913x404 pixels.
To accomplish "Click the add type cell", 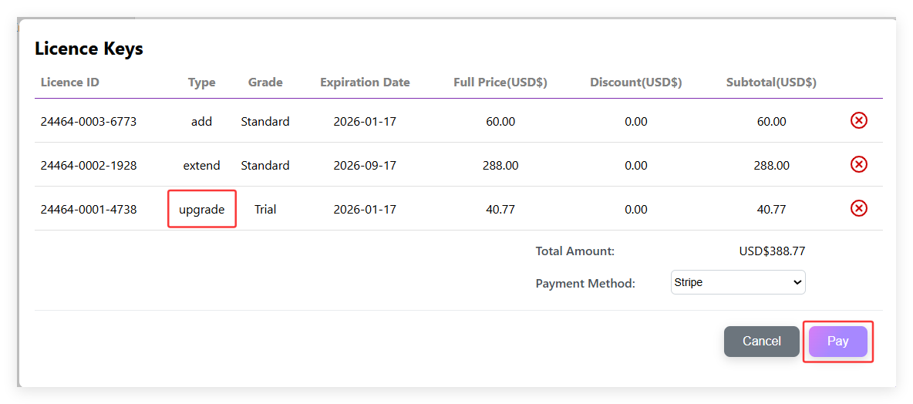I will [x=201, y=121].
